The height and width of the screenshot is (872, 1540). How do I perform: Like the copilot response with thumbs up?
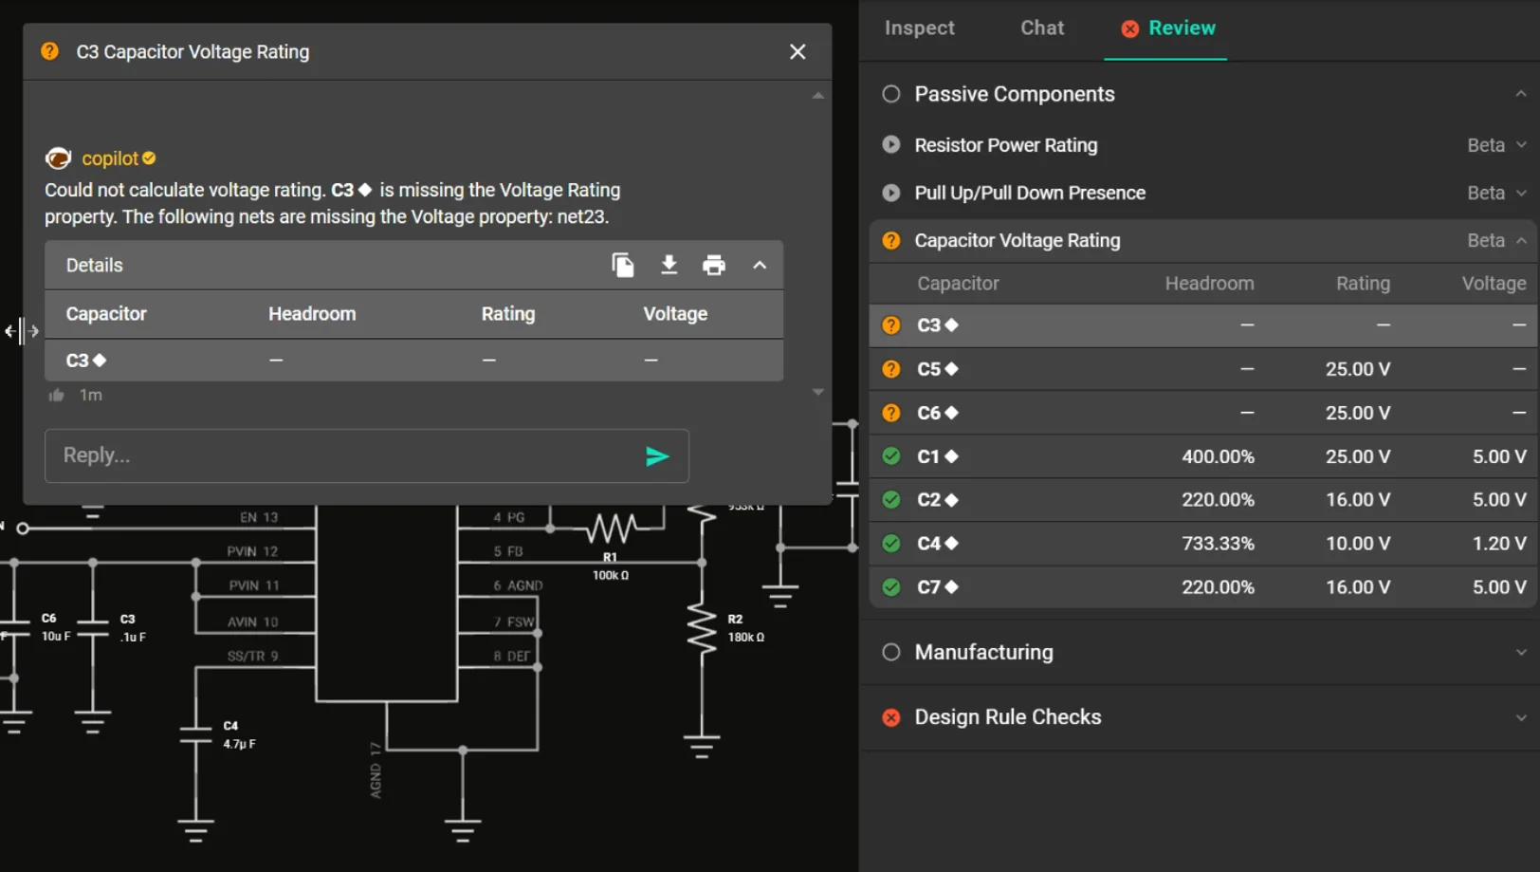(55, 395)
